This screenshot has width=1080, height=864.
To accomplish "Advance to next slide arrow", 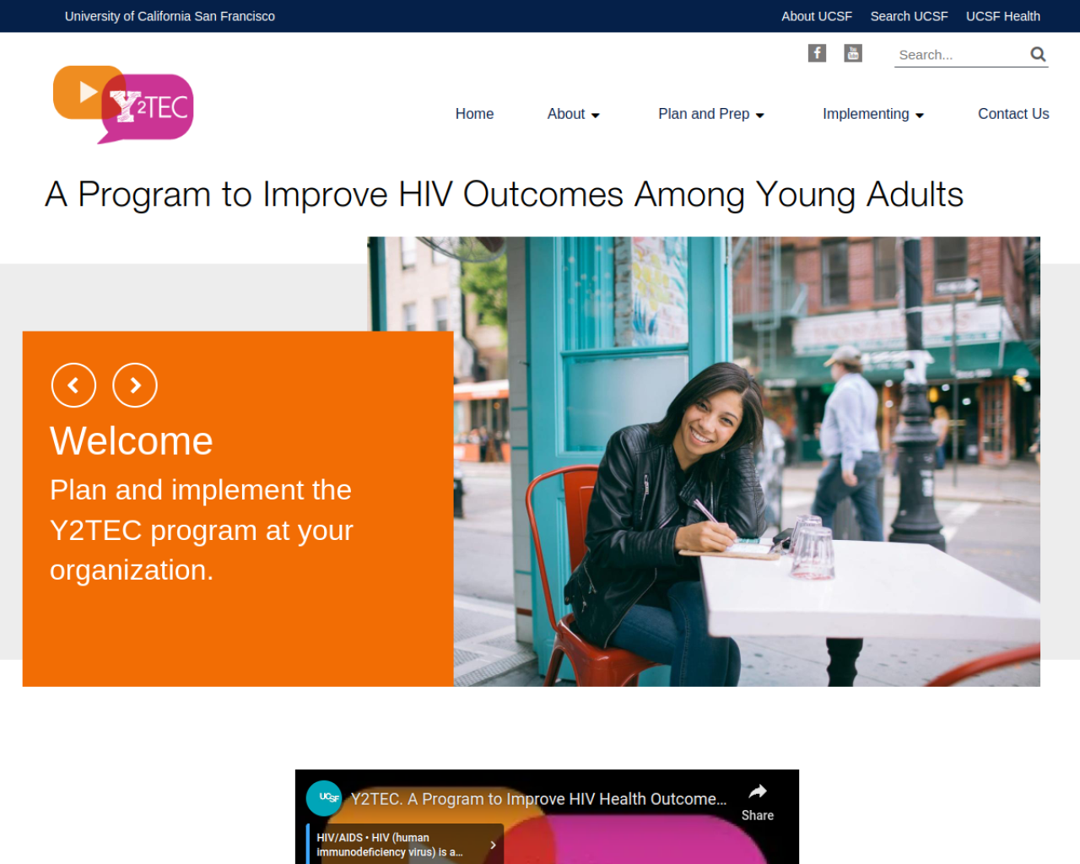I will pos(135,386).
